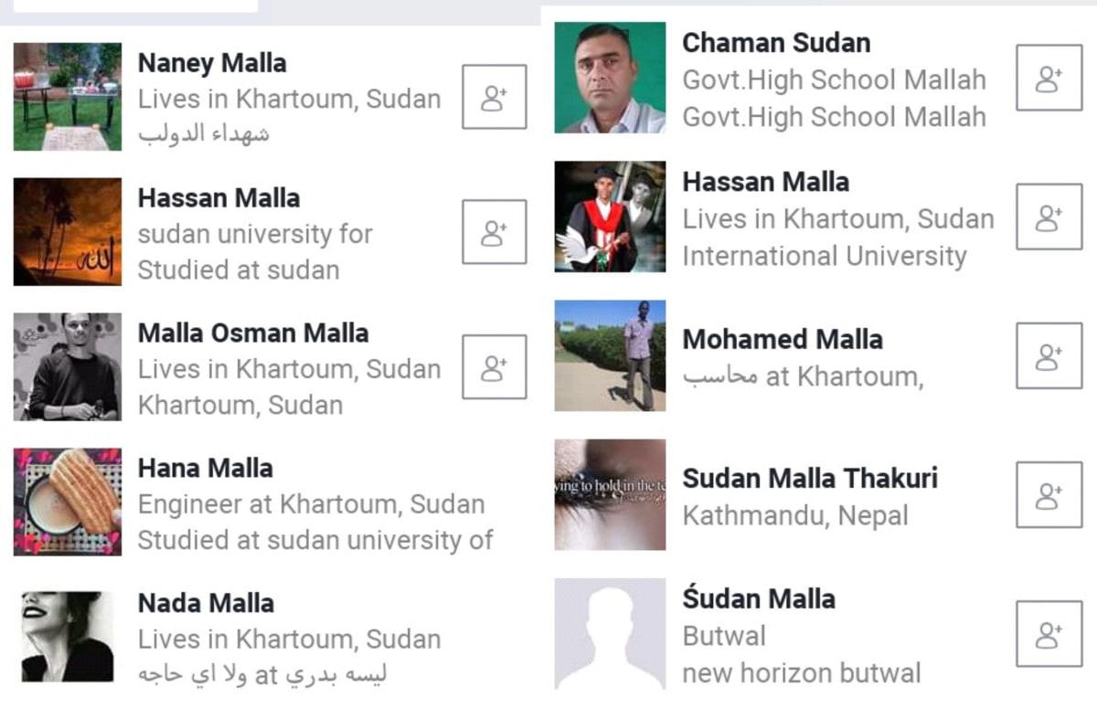Go to Sudan Malla Thakuri's profile
This screenshot has width=1097, height=708.
tap(810, 478)
